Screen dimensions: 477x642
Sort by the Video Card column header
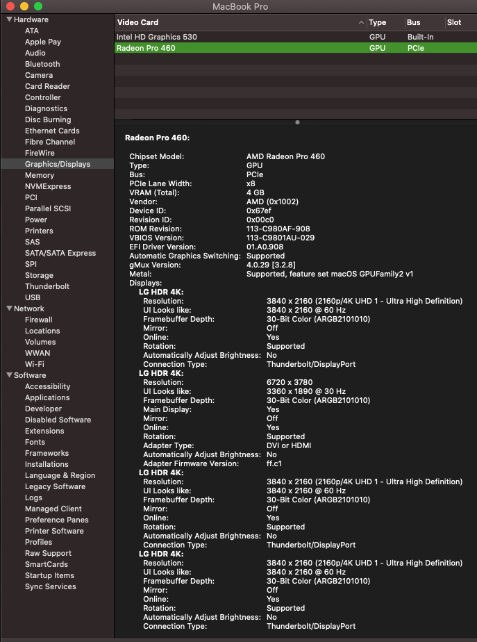click(240, 22)
